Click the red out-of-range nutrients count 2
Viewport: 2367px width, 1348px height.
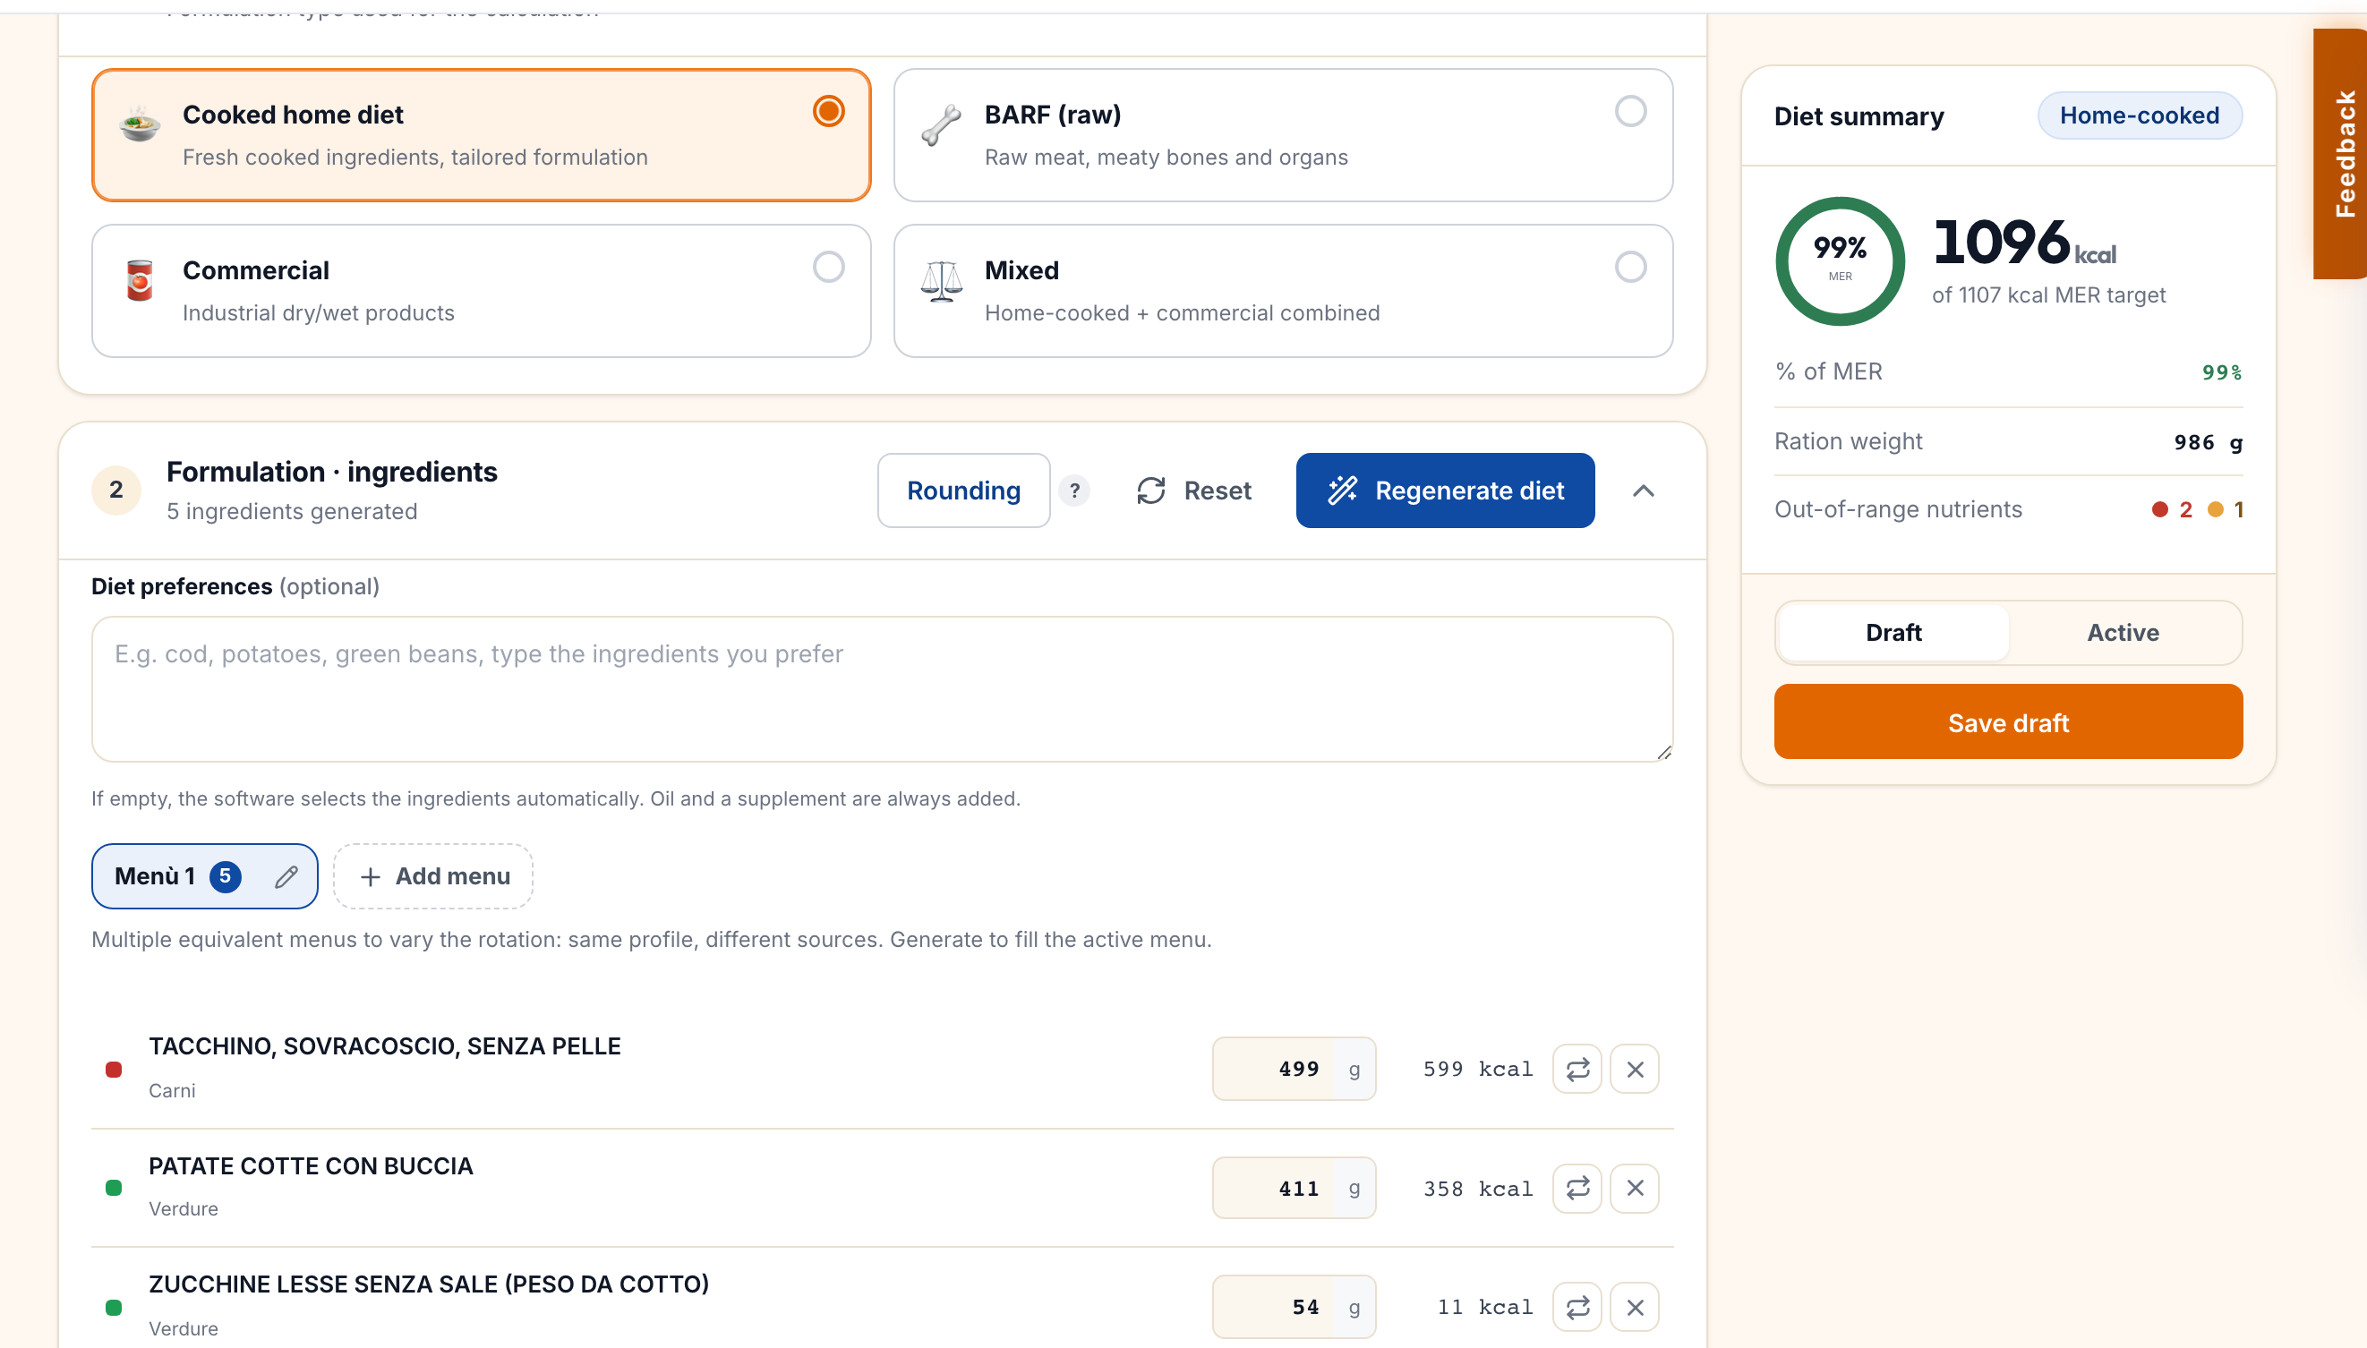pyautogui.click(x=2172, y=509)
